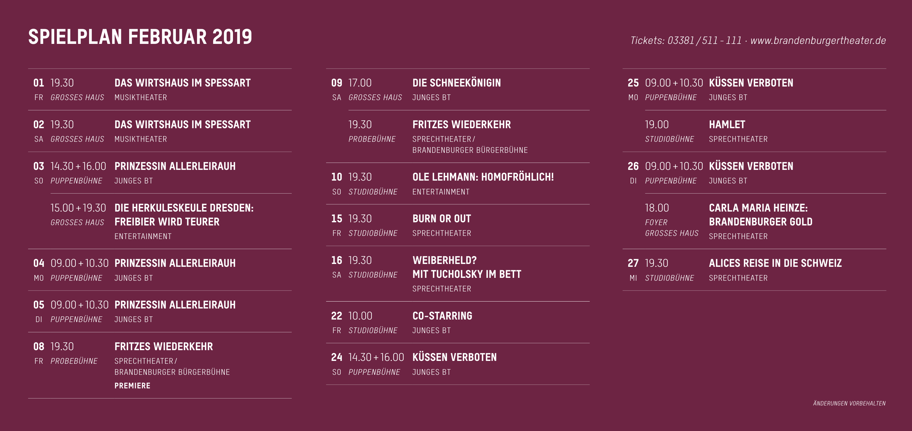This screenshot has height=431, width=912.
Task: Open Die Schneekönigin at 17.00
Action: point(457,83)
